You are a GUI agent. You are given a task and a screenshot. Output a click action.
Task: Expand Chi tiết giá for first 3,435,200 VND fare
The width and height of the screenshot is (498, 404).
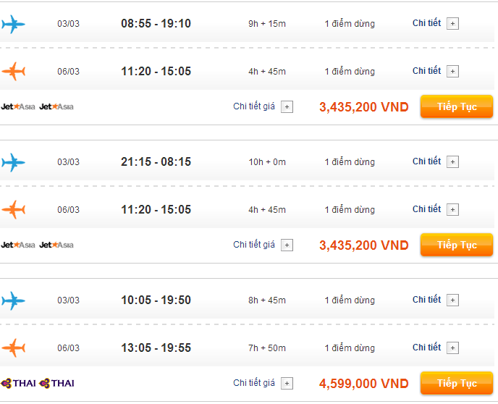click(287, 107)
